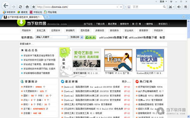
Task: Focus the 百度 search box
Action: pyautogui.click(x=147, y=7)
